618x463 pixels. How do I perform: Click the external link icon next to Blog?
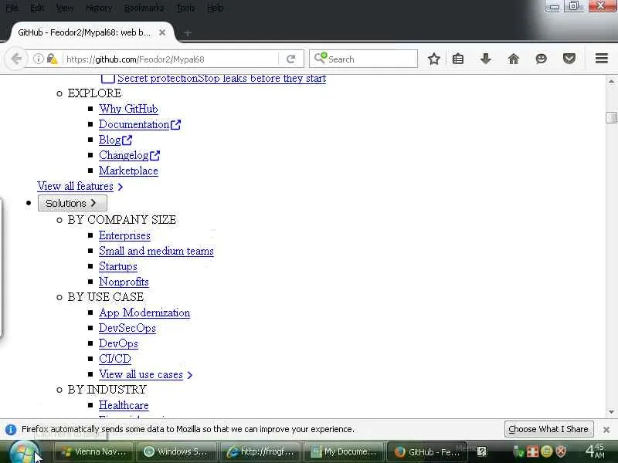127,140
